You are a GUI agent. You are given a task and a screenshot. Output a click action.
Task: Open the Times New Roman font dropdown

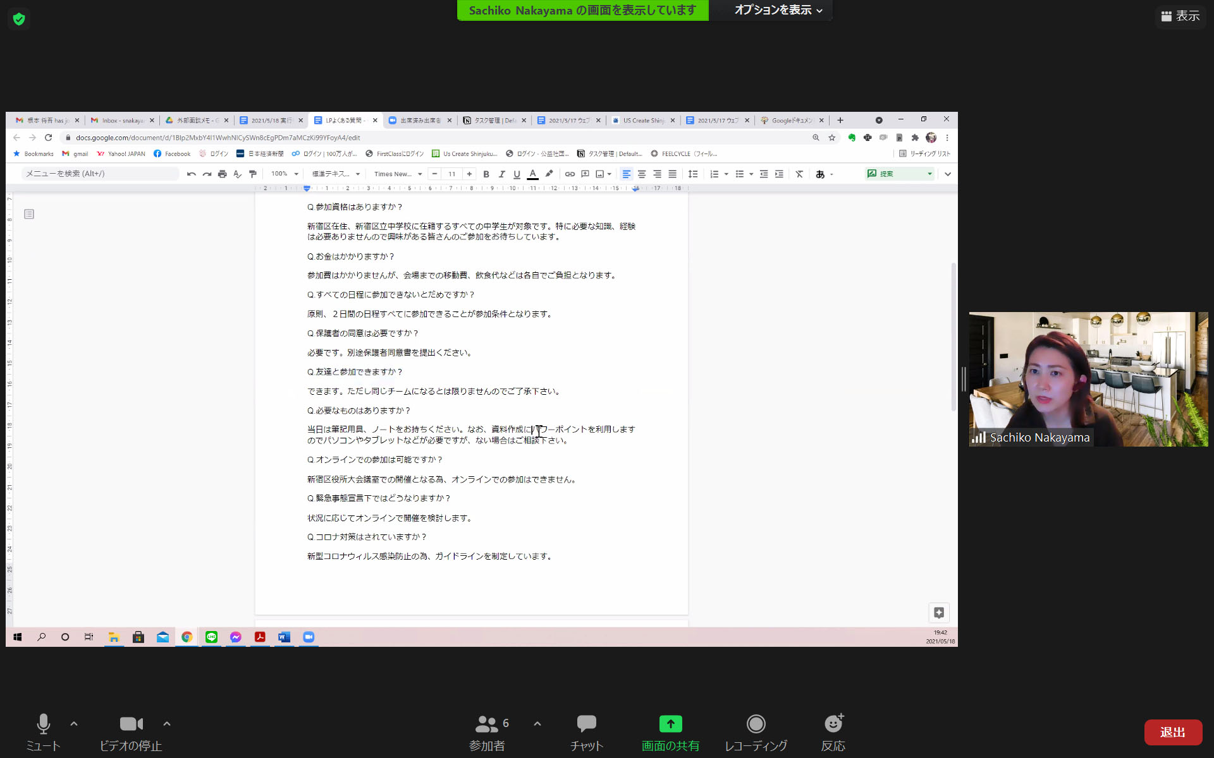point(398,174)
